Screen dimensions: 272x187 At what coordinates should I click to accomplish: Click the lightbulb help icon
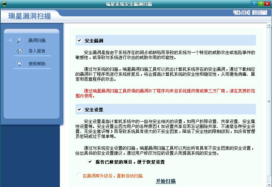pyautogui.click(x=19, y=64)
